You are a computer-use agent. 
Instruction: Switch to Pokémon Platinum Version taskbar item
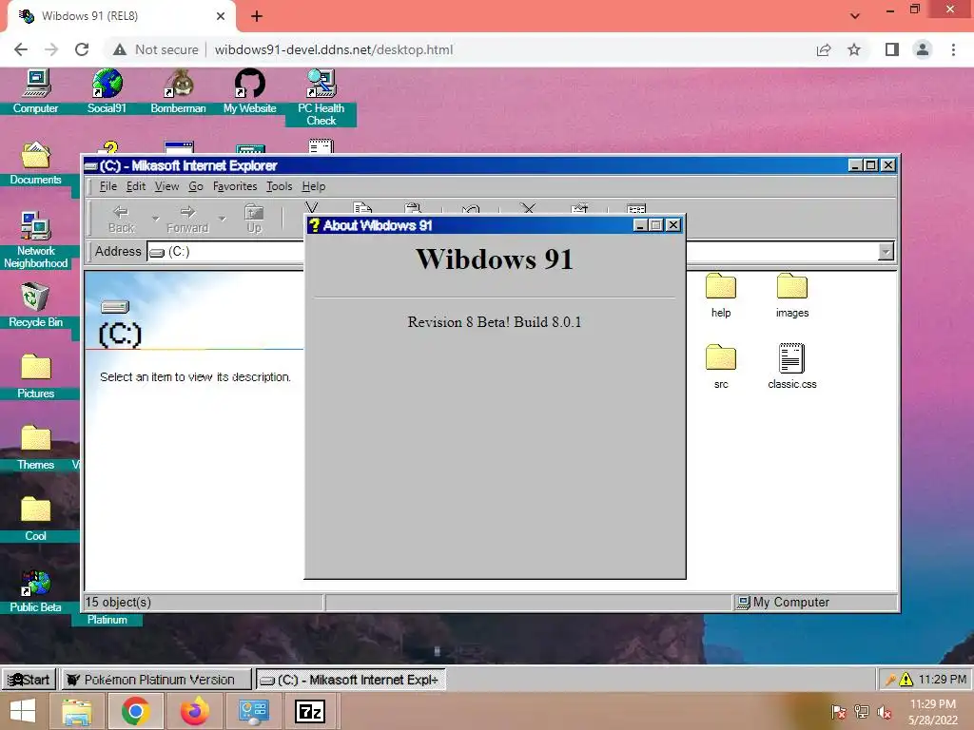pyautogui.click(x=158, y=679)
